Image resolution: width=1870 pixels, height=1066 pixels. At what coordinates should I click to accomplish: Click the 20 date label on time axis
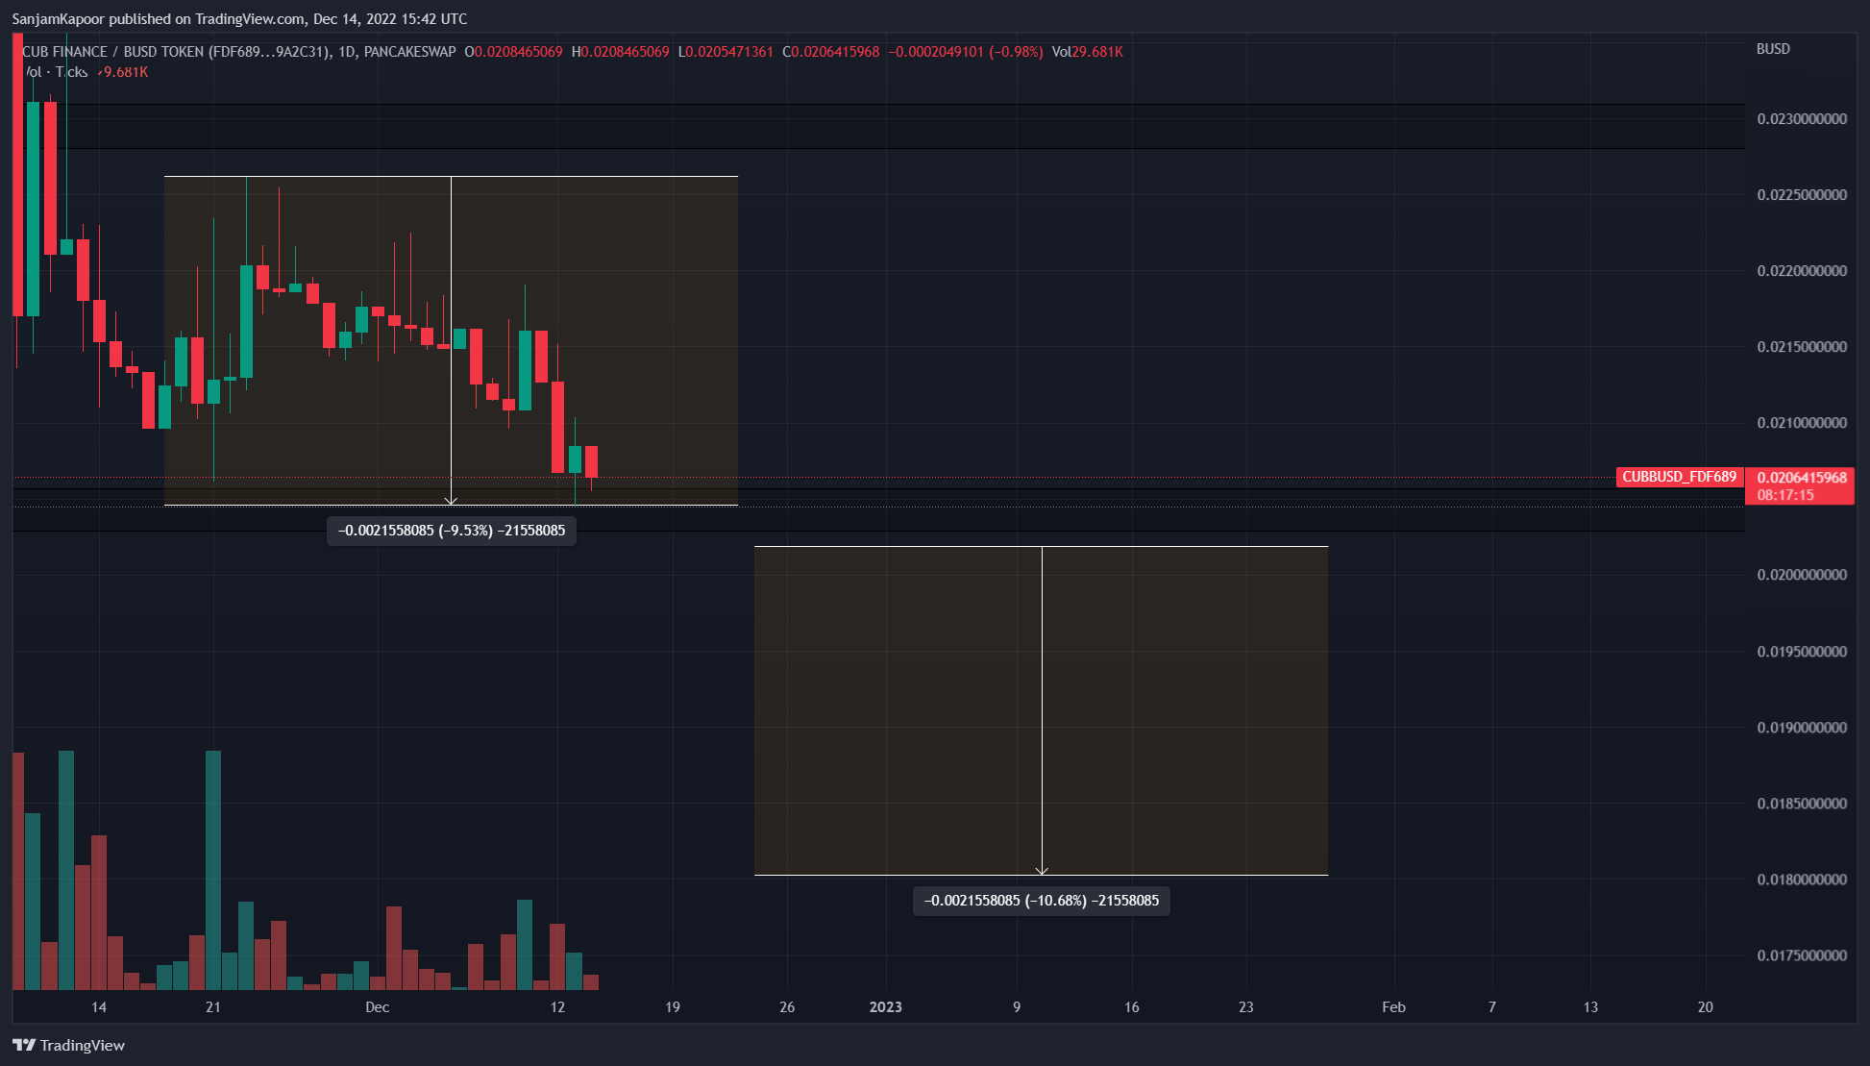pyautogui.click(x=1706, y=1007)
